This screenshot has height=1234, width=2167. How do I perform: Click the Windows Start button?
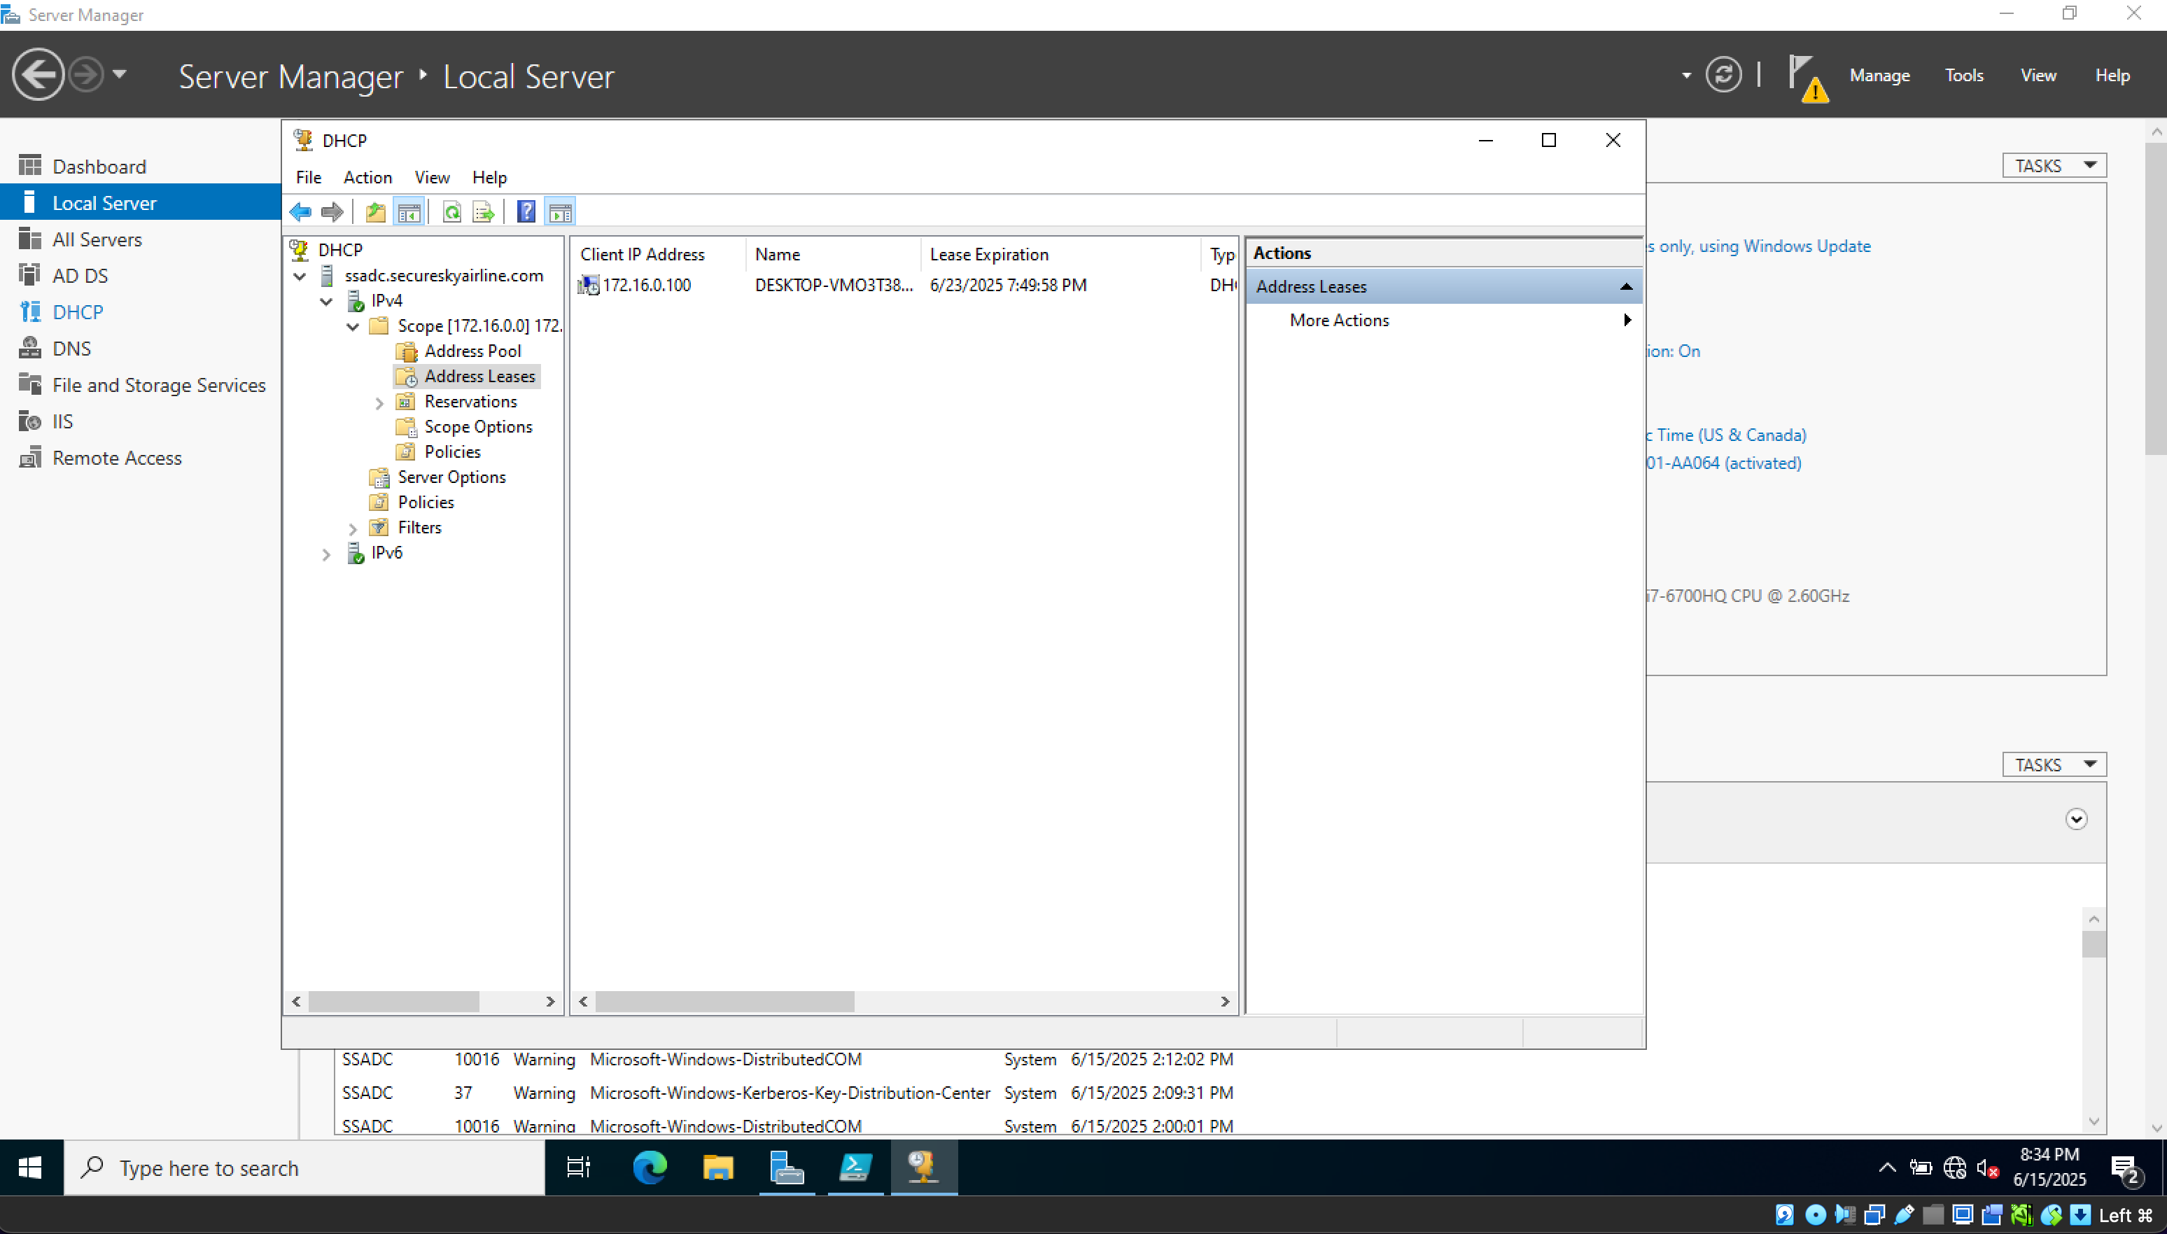point(31,1168)
